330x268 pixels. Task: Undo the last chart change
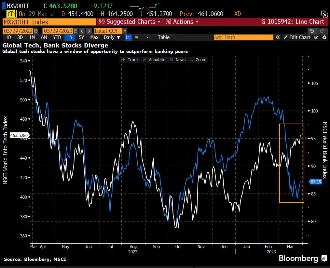click(312, 31)
